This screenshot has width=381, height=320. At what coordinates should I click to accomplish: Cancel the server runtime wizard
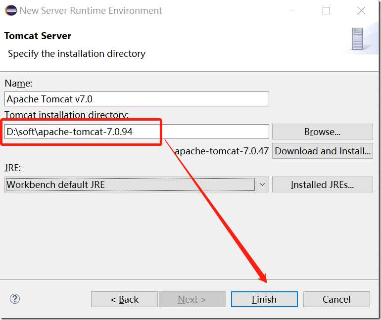tap(336, 299)
